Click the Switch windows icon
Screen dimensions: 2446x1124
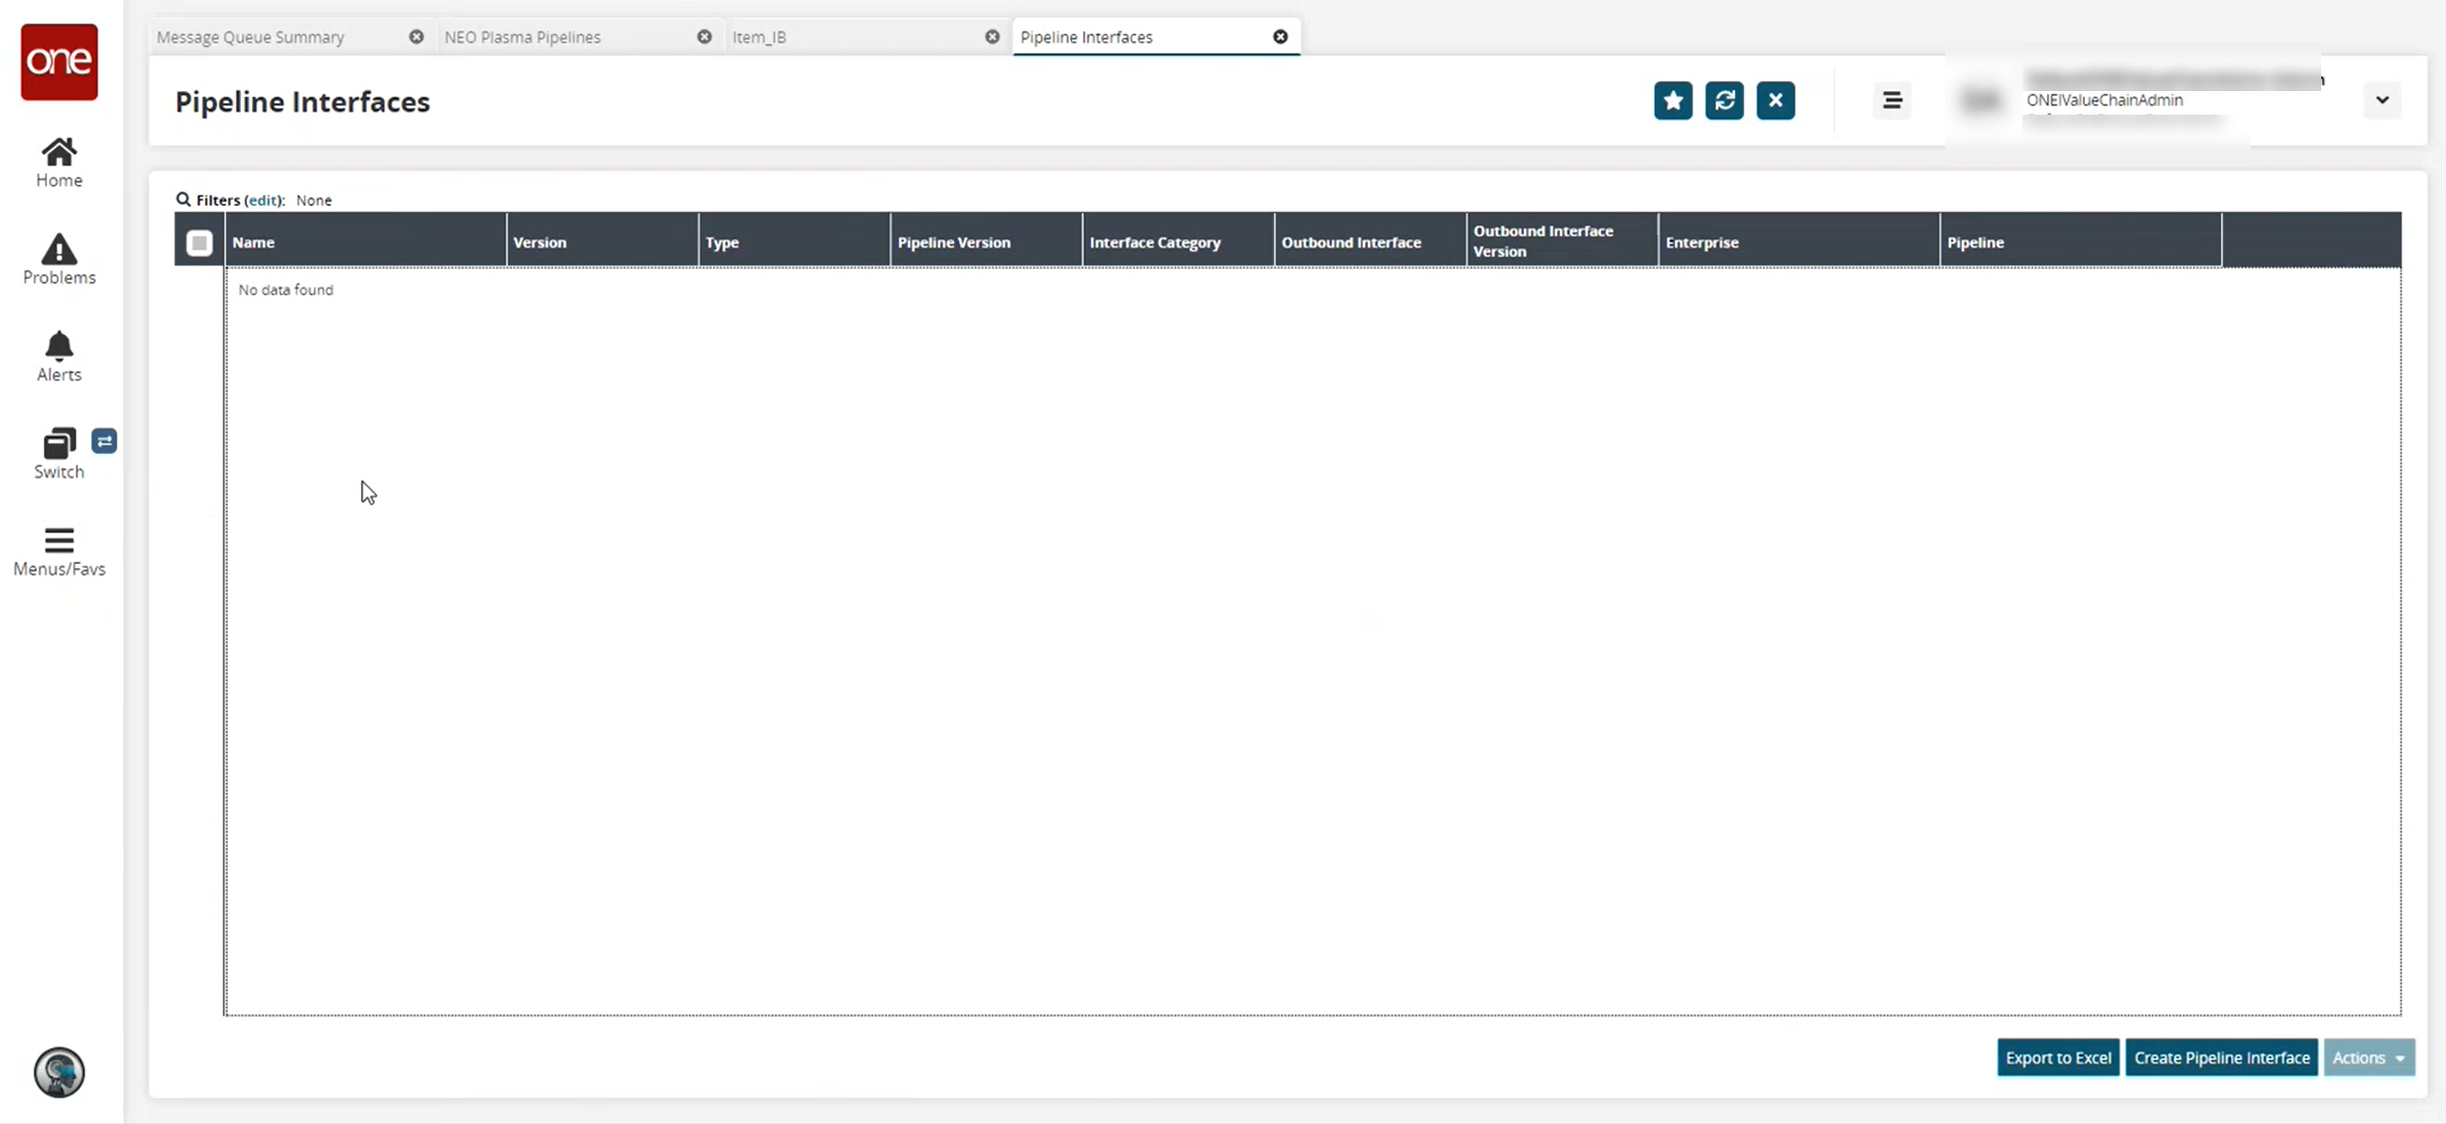(59, 444)
